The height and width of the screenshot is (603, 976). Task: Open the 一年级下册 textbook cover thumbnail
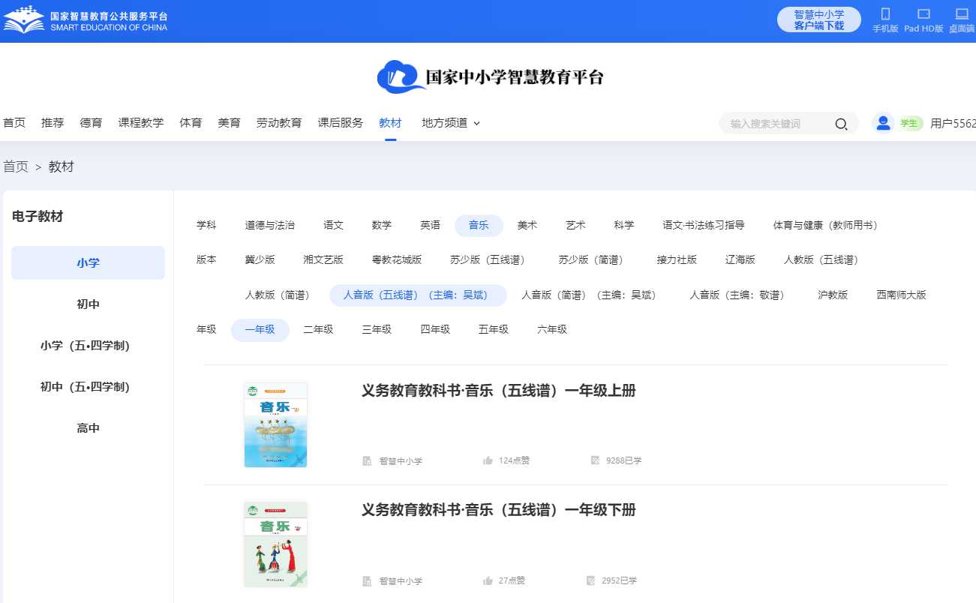276,544
